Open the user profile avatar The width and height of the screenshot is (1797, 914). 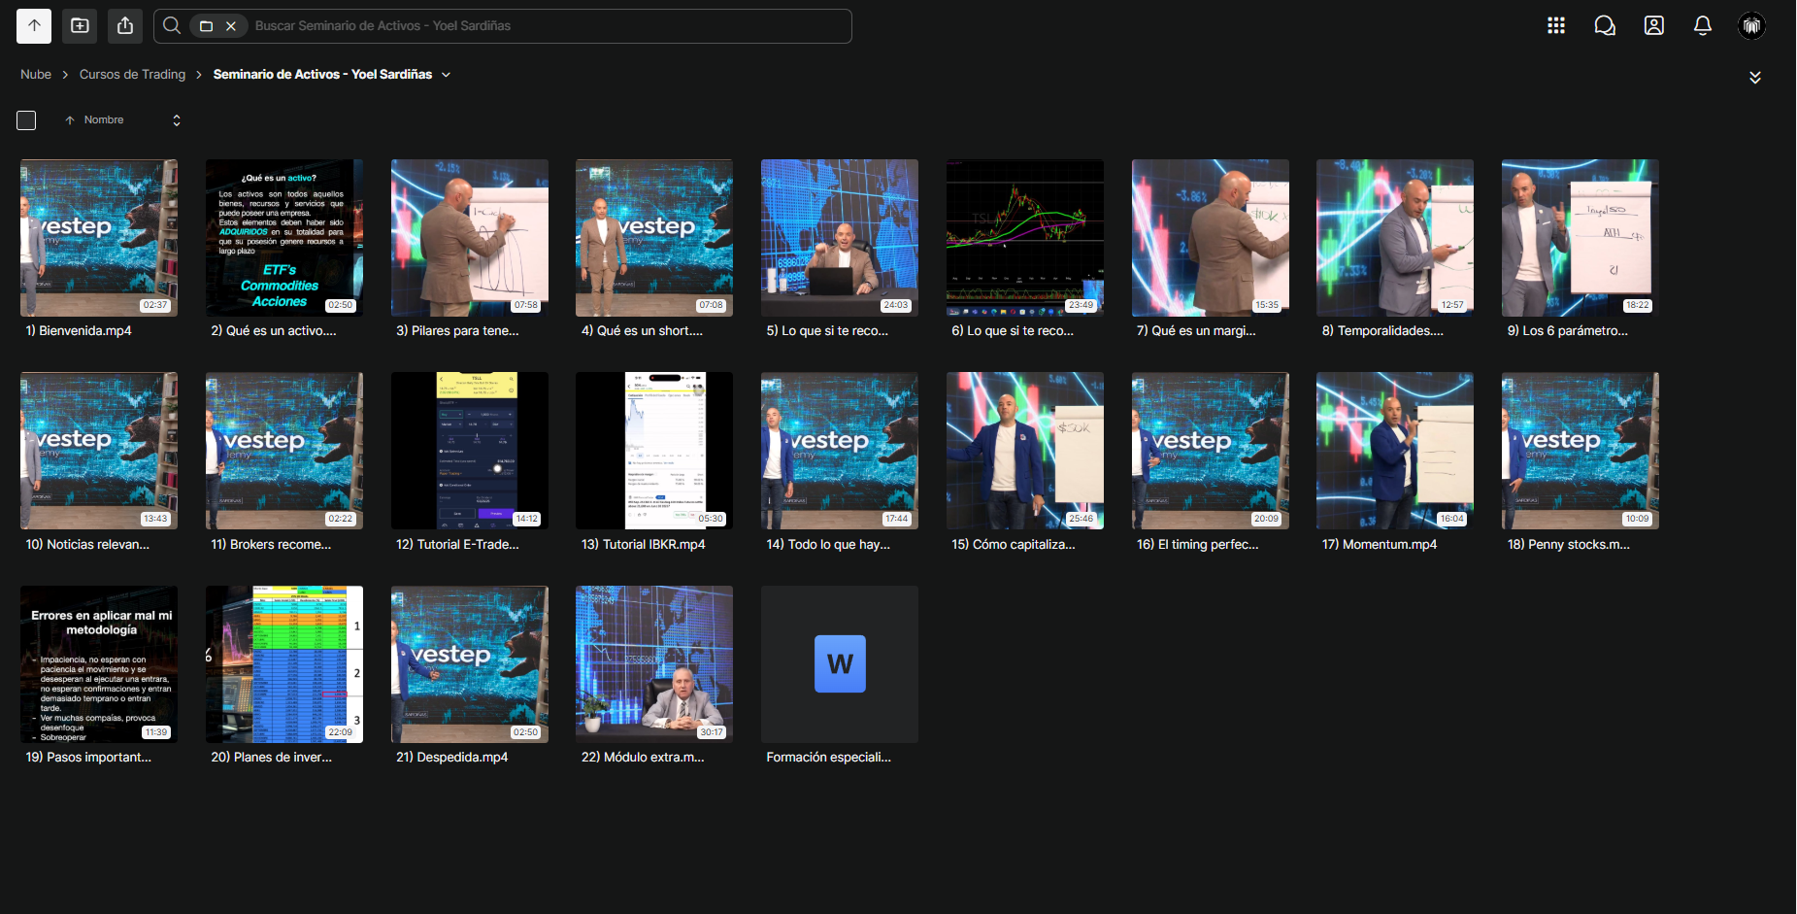coord(1751,26)
